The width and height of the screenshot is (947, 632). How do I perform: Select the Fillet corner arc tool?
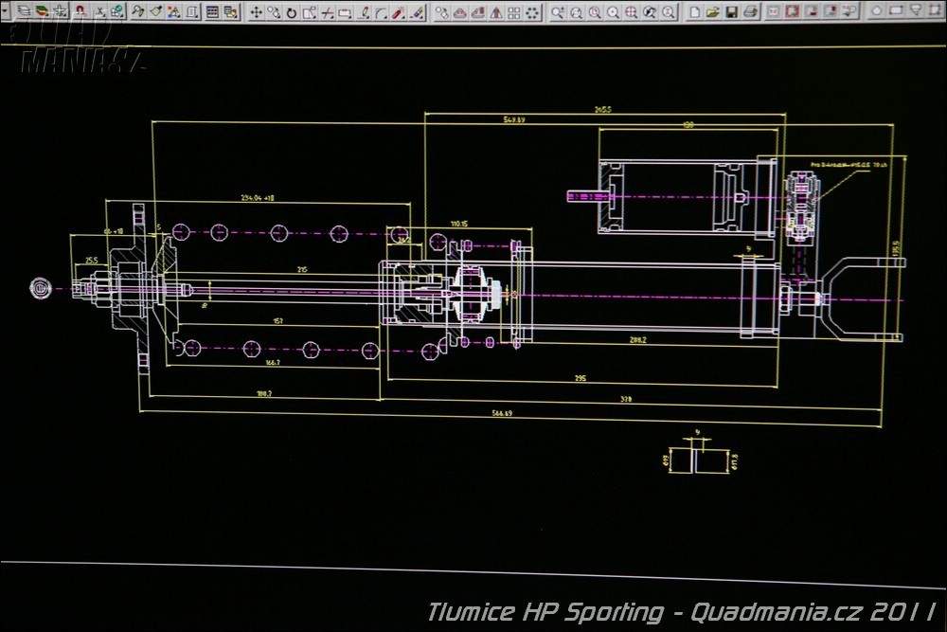pos(381,12)
